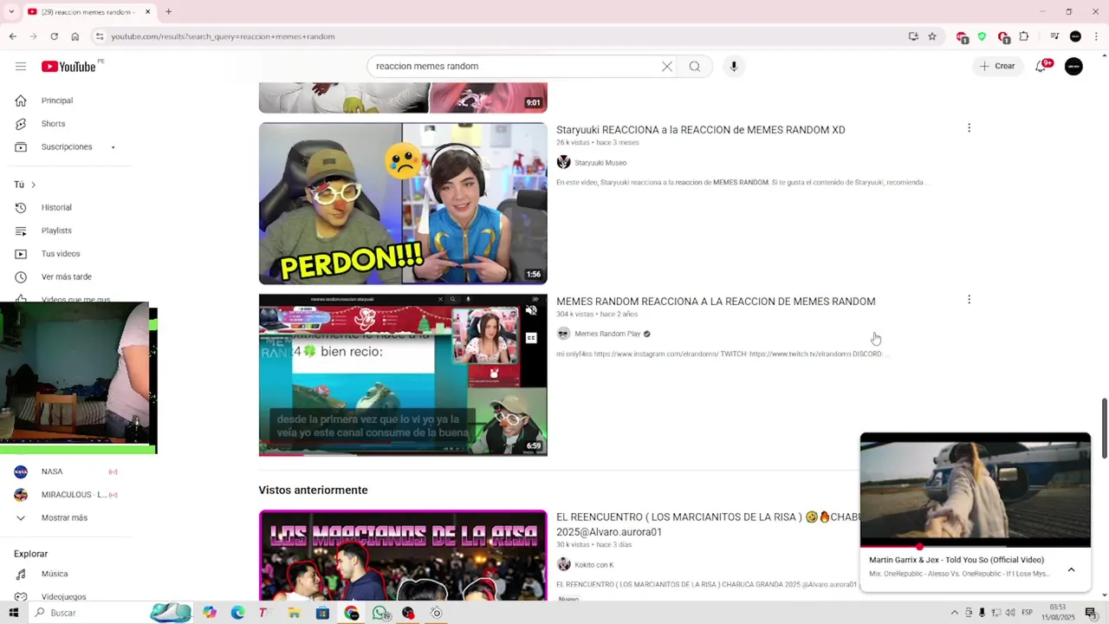Click the previewing Memes Random video thumbnail
The height and width of the screenshot is (624, 1109).
(x=403, y=375)
